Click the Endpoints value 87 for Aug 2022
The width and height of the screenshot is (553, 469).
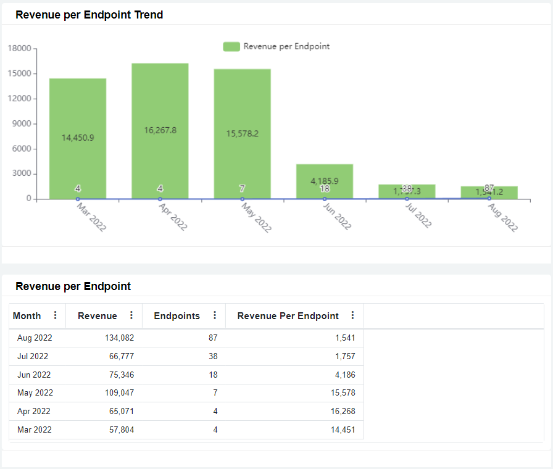coord(213,338)
